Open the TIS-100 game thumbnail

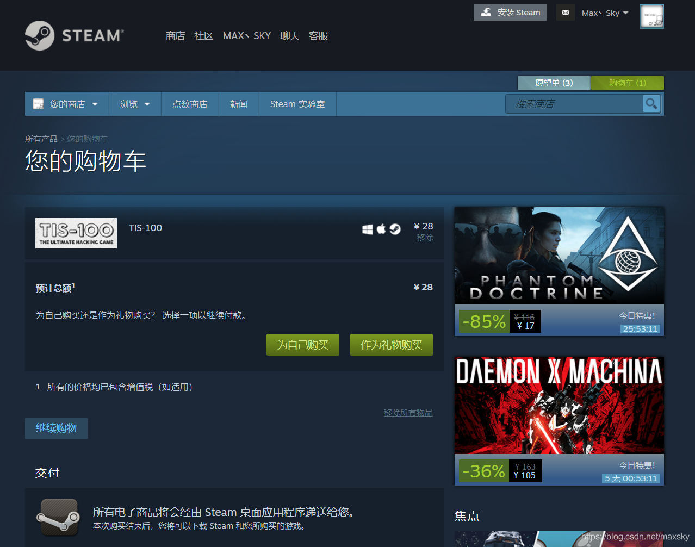(x=76, y=233)
